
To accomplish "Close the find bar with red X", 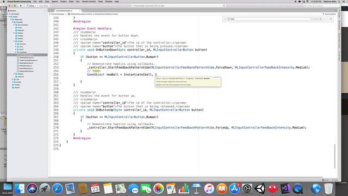I will 331,19.
